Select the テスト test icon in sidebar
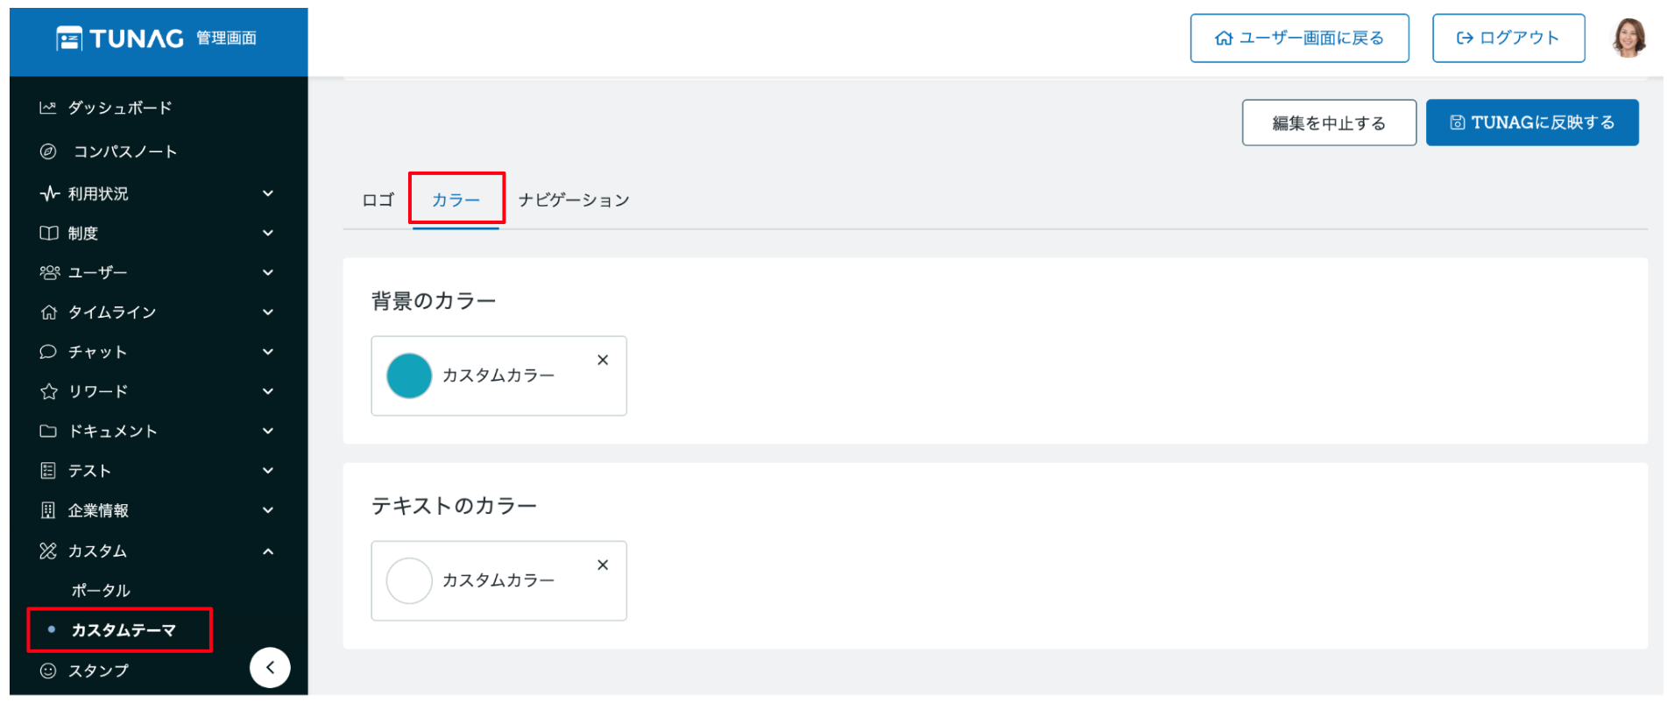This screenshot has height=702, width=1667. (x=50, y=470)
